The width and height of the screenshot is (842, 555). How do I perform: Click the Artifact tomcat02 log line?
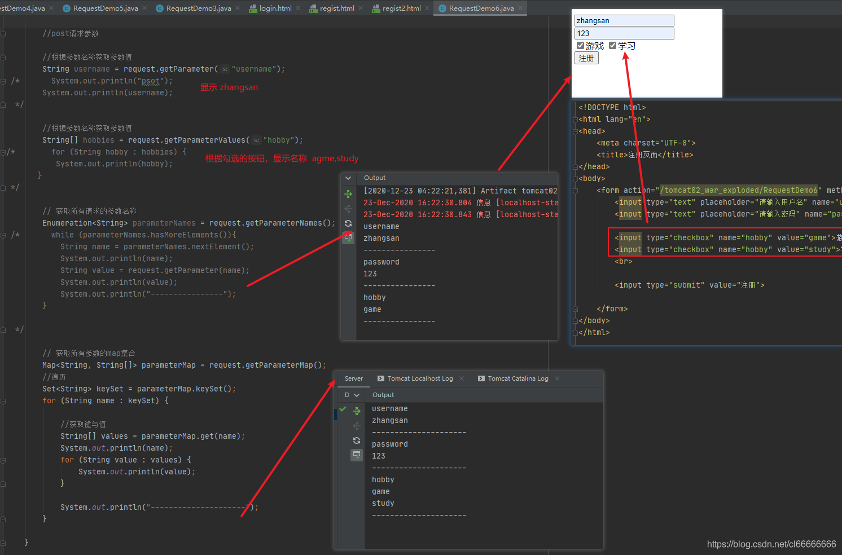coord(461,191)
